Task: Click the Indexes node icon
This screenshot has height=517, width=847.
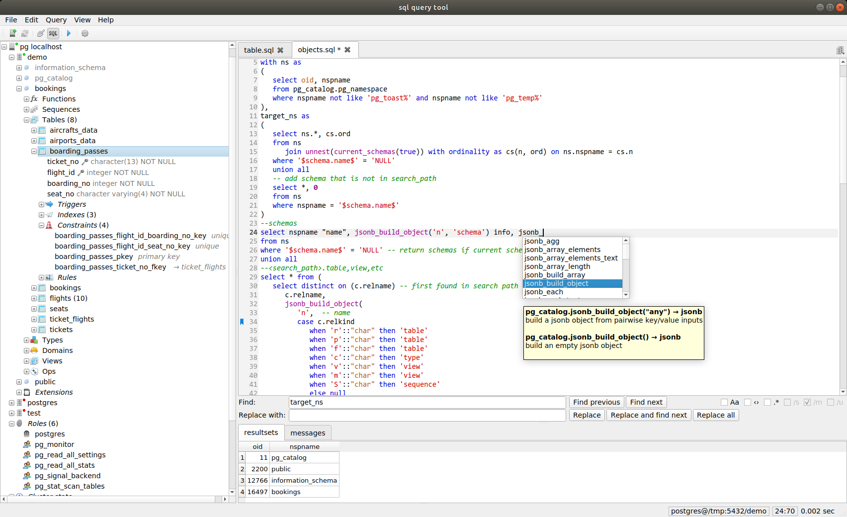Action: [49, 215]
